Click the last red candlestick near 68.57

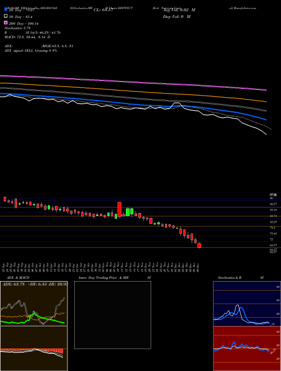199,245
